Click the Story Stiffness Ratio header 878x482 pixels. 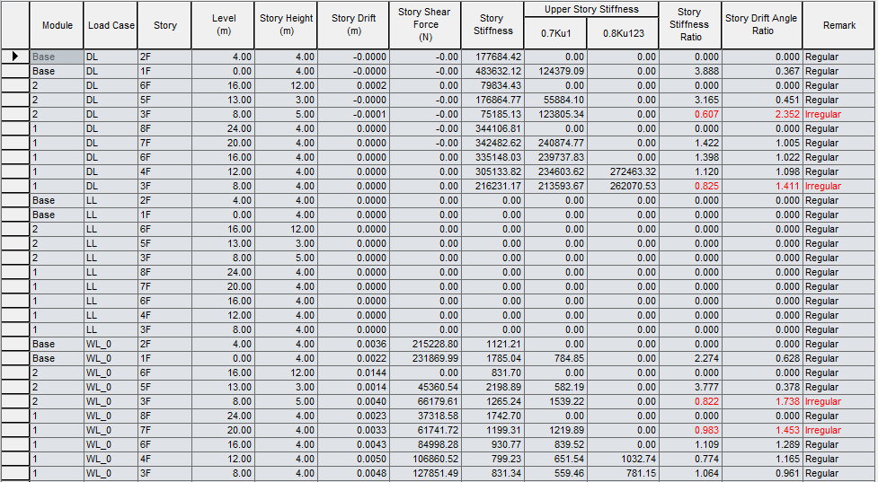point(689,25)
